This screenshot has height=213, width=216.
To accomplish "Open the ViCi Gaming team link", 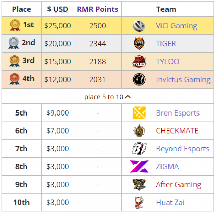I will pyautogui.click(x=176, y=26).
